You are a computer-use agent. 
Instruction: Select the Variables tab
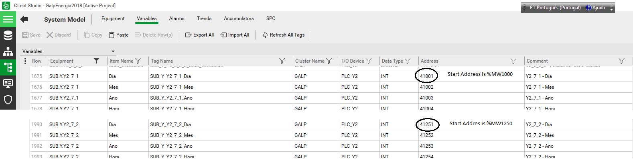click(x=146, y=18)
